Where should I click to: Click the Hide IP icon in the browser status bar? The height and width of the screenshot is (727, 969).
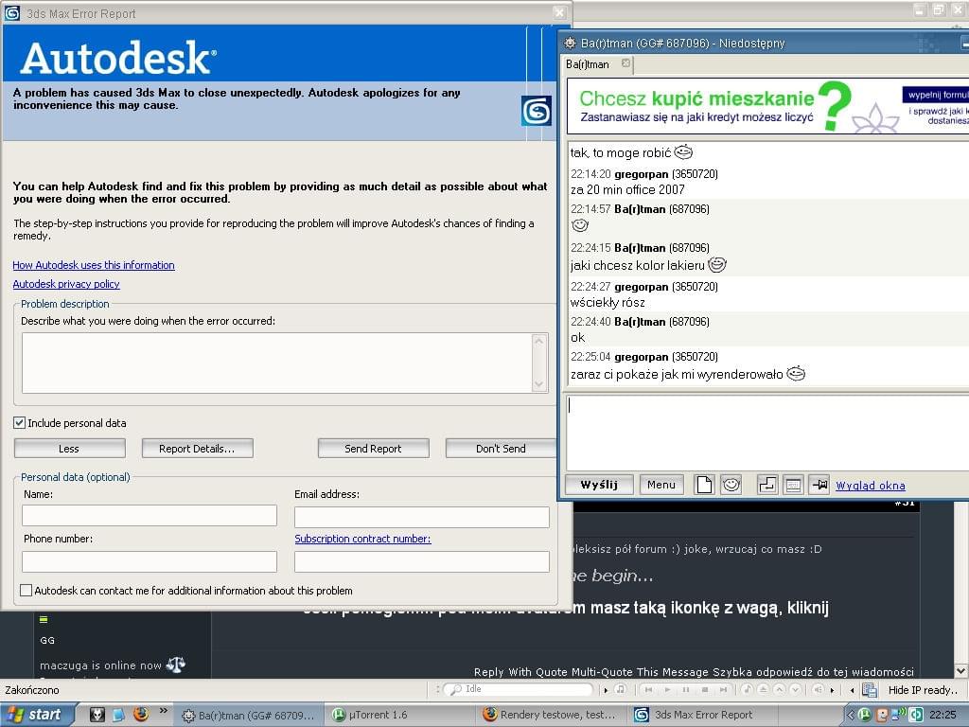tap(870, 690)
